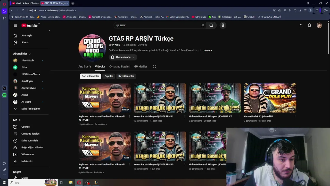The image size is (330, 186).
Task: Open options menu for Karahindiba #5 video
Action: point(129,117)
